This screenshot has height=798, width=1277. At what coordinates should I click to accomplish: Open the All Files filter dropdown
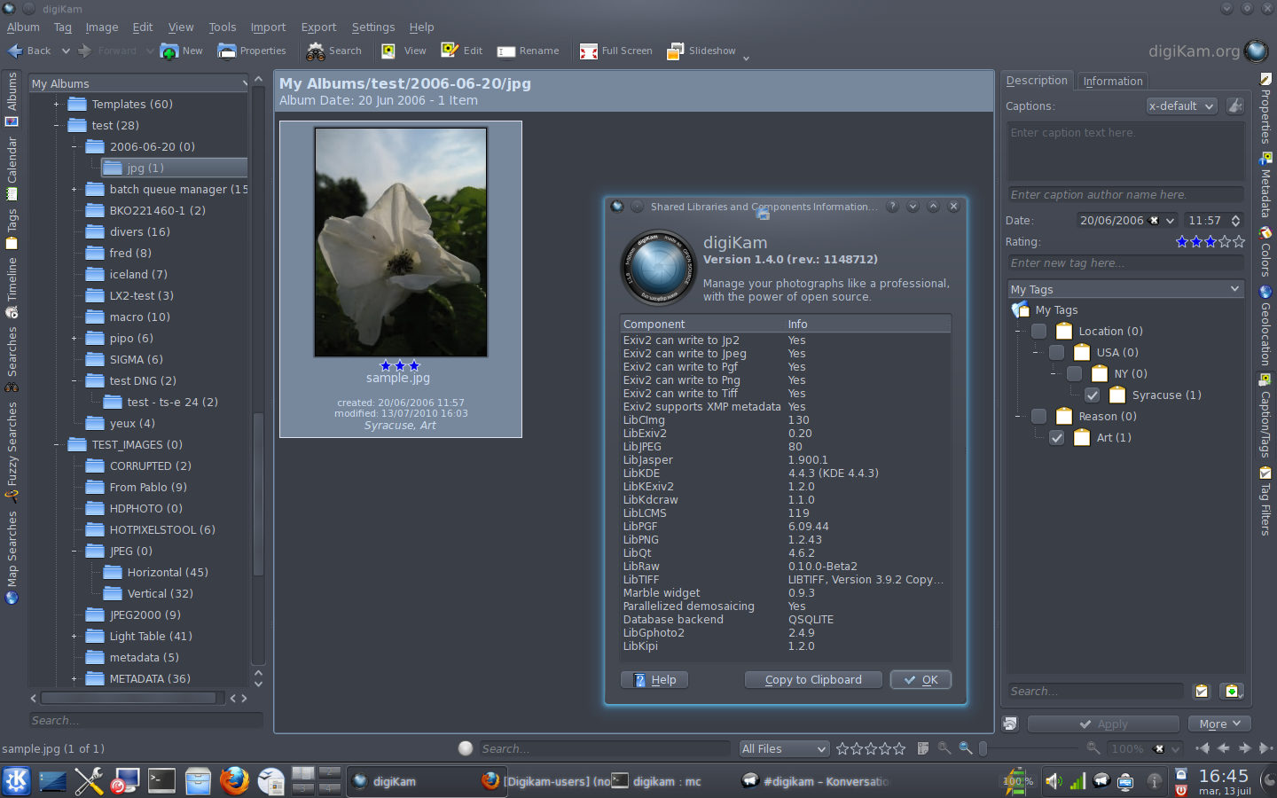click(x=784, y=749)
